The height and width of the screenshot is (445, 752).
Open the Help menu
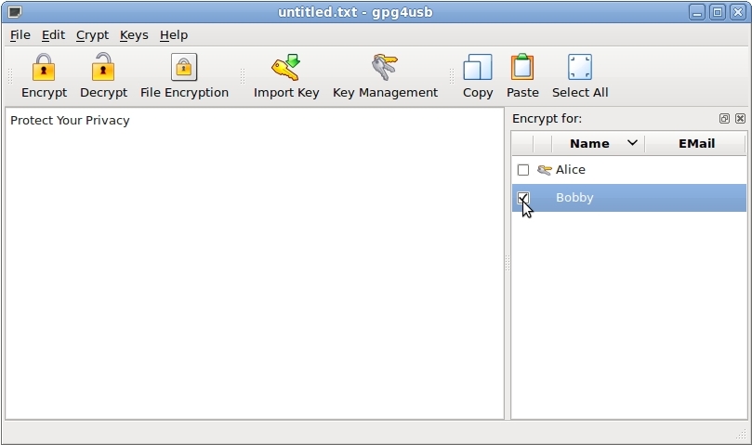(174, 35)
